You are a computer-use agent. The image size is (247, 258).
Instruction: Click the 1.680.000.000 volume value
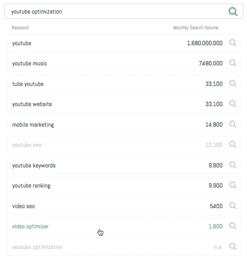[205, 43]
